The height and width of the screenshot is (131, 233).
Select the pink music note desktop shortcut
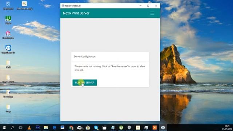point(8,35)
